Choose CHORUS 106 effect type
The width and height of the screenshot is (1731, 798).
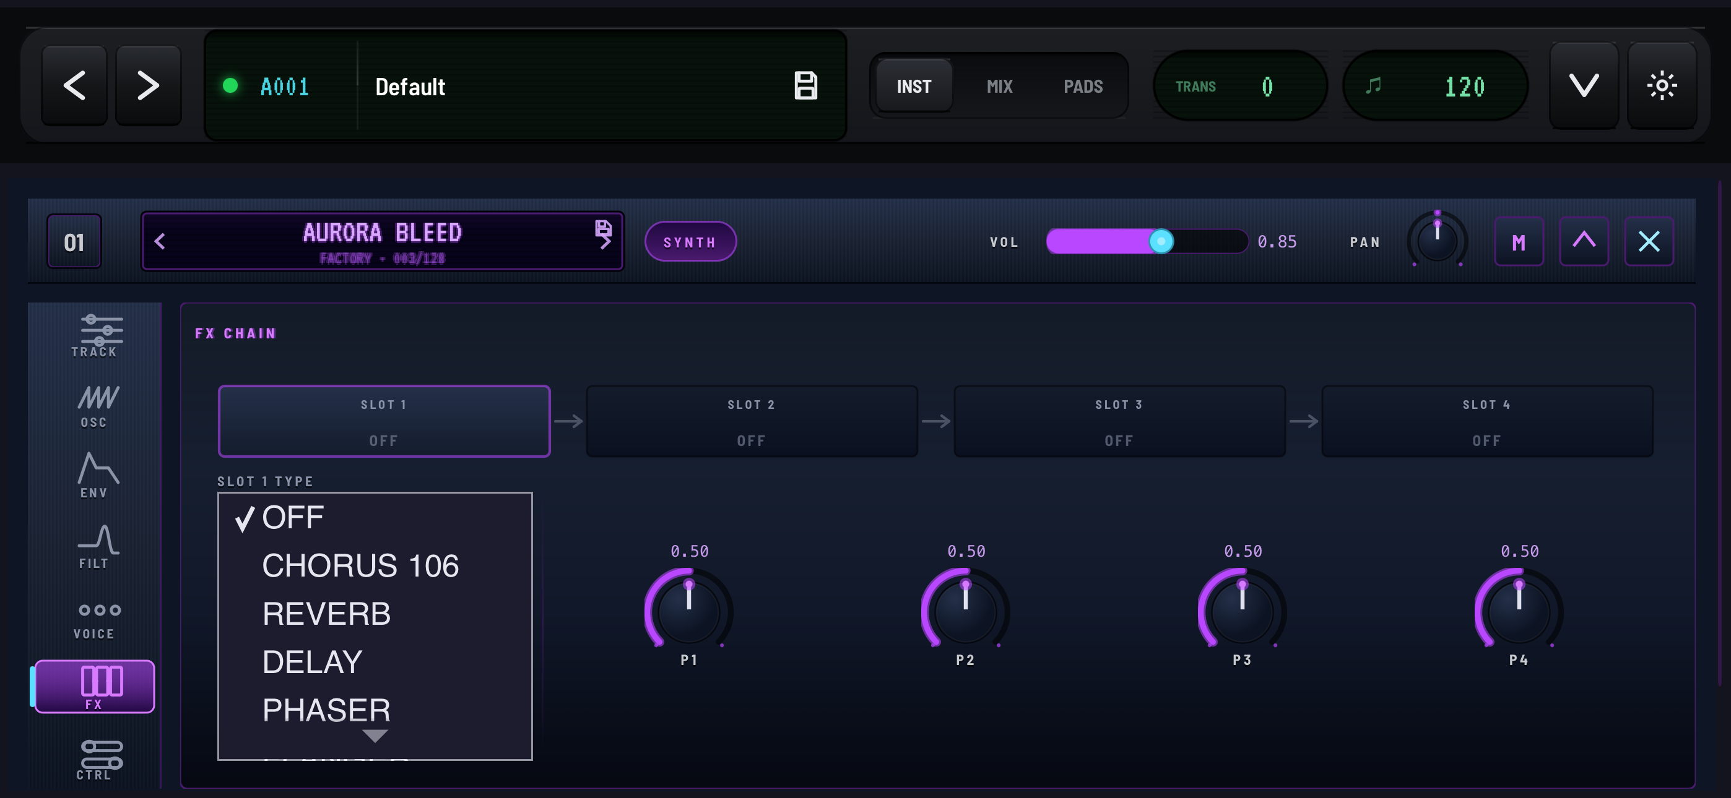click(375, 565)
